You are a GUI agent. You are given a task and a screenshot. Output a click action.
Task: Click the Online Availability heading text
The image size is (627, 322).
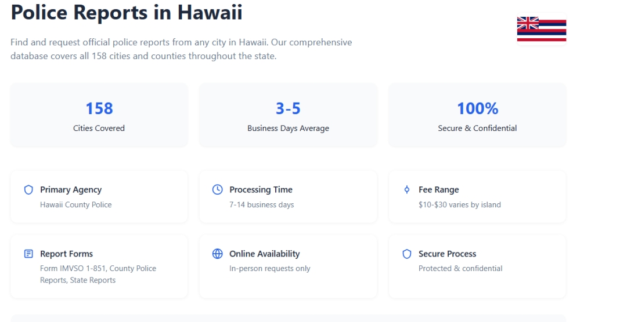pyautogui.click(x=264, y=254)
